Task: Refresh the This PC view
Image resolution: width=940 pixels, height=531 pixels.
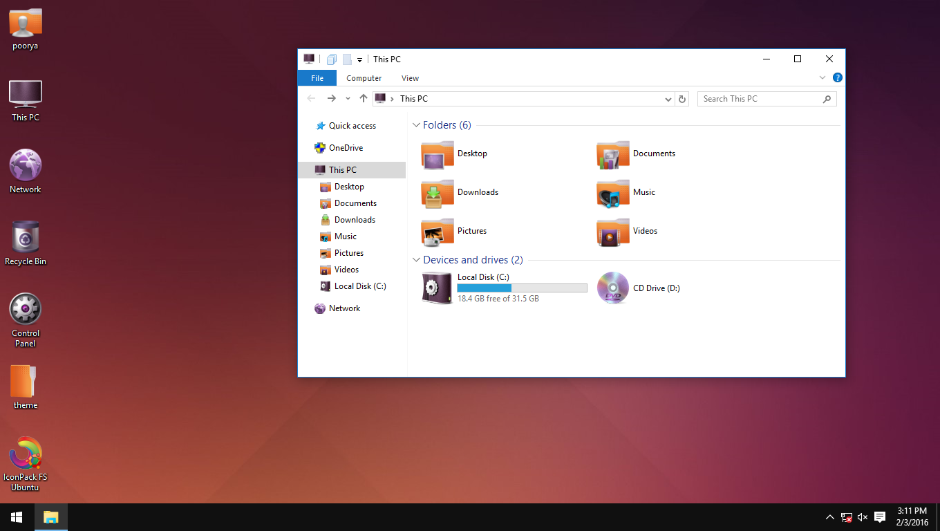Action: tap(682, 99)
